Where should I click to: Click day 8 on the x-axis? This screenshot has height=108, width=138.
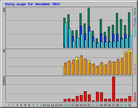click(x=37, y=105)
